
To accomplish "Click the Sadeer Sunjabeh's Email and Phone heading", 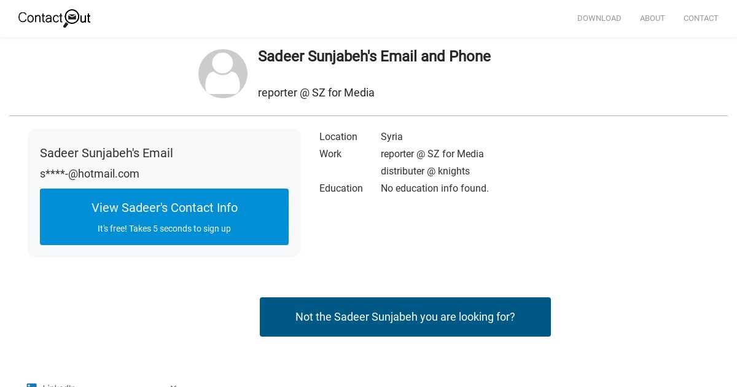I will (x=374, y=57).
